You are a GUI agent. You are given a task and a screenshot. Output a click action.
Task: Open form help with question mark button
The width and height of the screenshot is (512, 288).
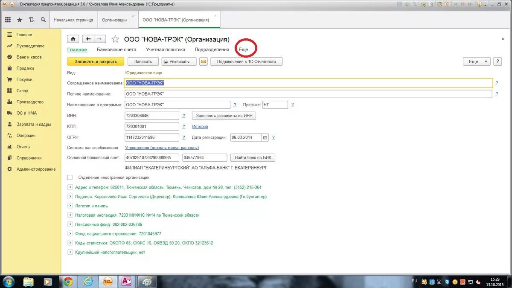[497, 61]
